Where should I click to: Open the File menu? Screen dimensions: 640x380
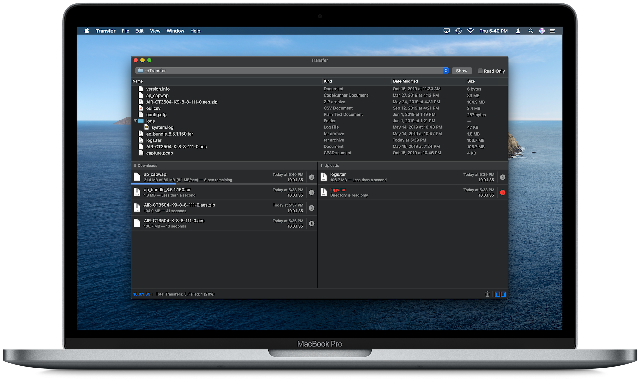125,31
